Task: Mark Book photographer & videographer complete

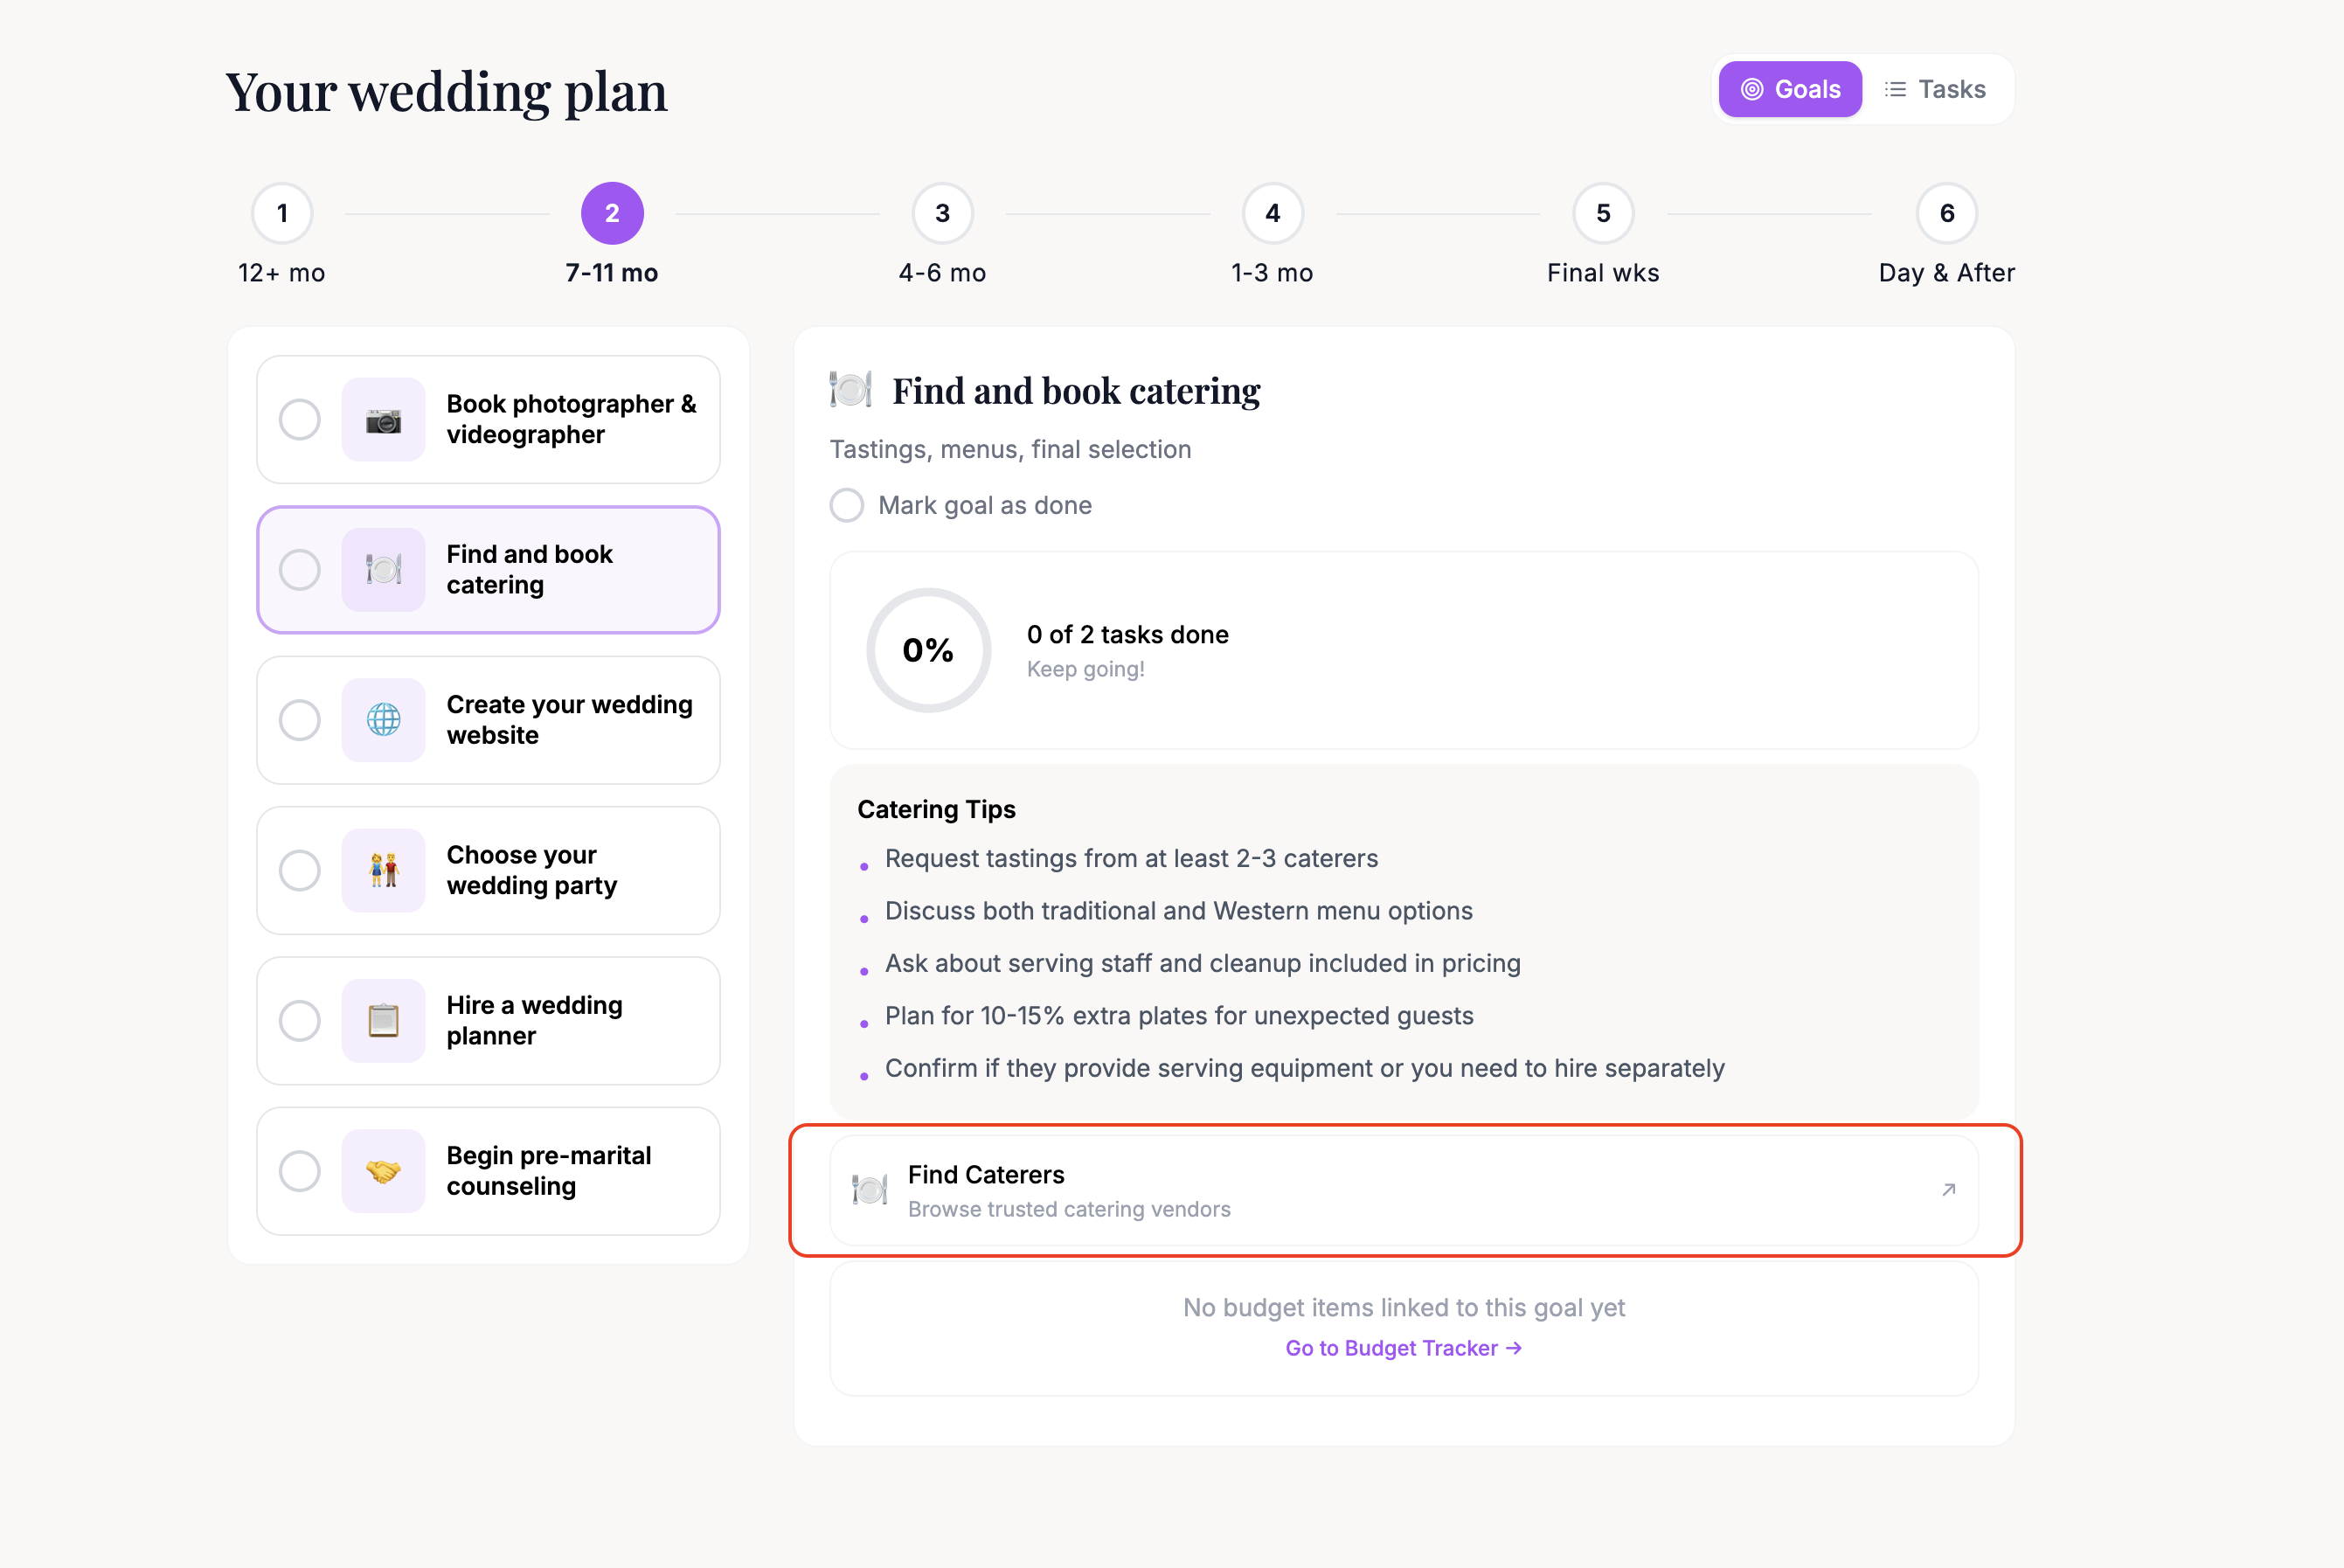Action: (300, 420)
